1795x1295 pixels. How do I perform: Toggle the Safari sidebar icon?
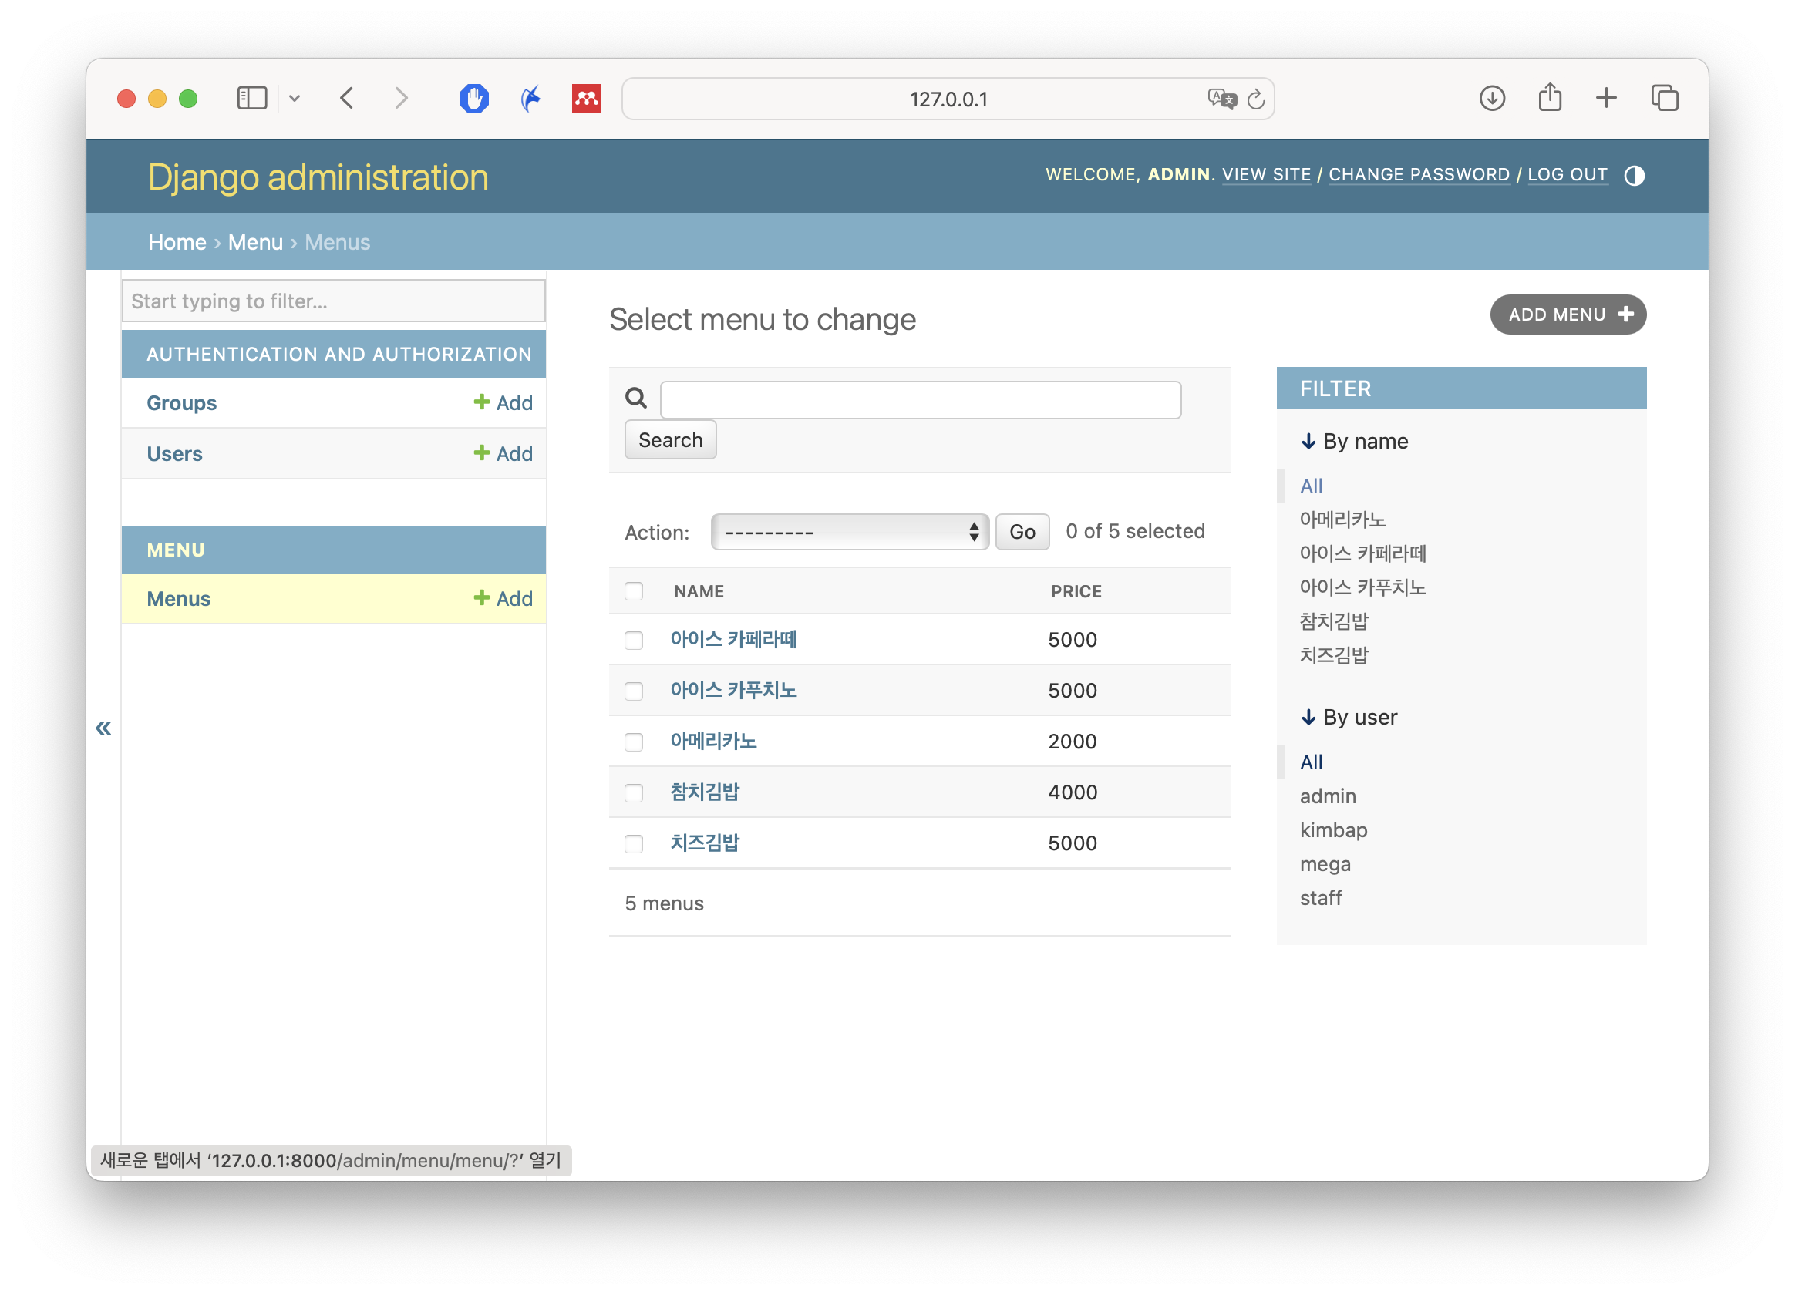click(252, 99)
